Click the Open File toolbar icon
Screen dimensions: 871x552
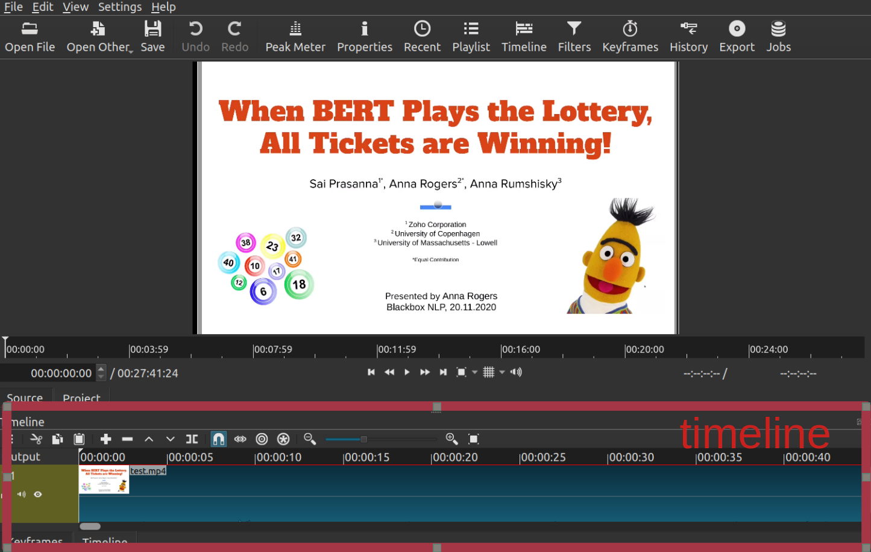click(x=30, y=37)
